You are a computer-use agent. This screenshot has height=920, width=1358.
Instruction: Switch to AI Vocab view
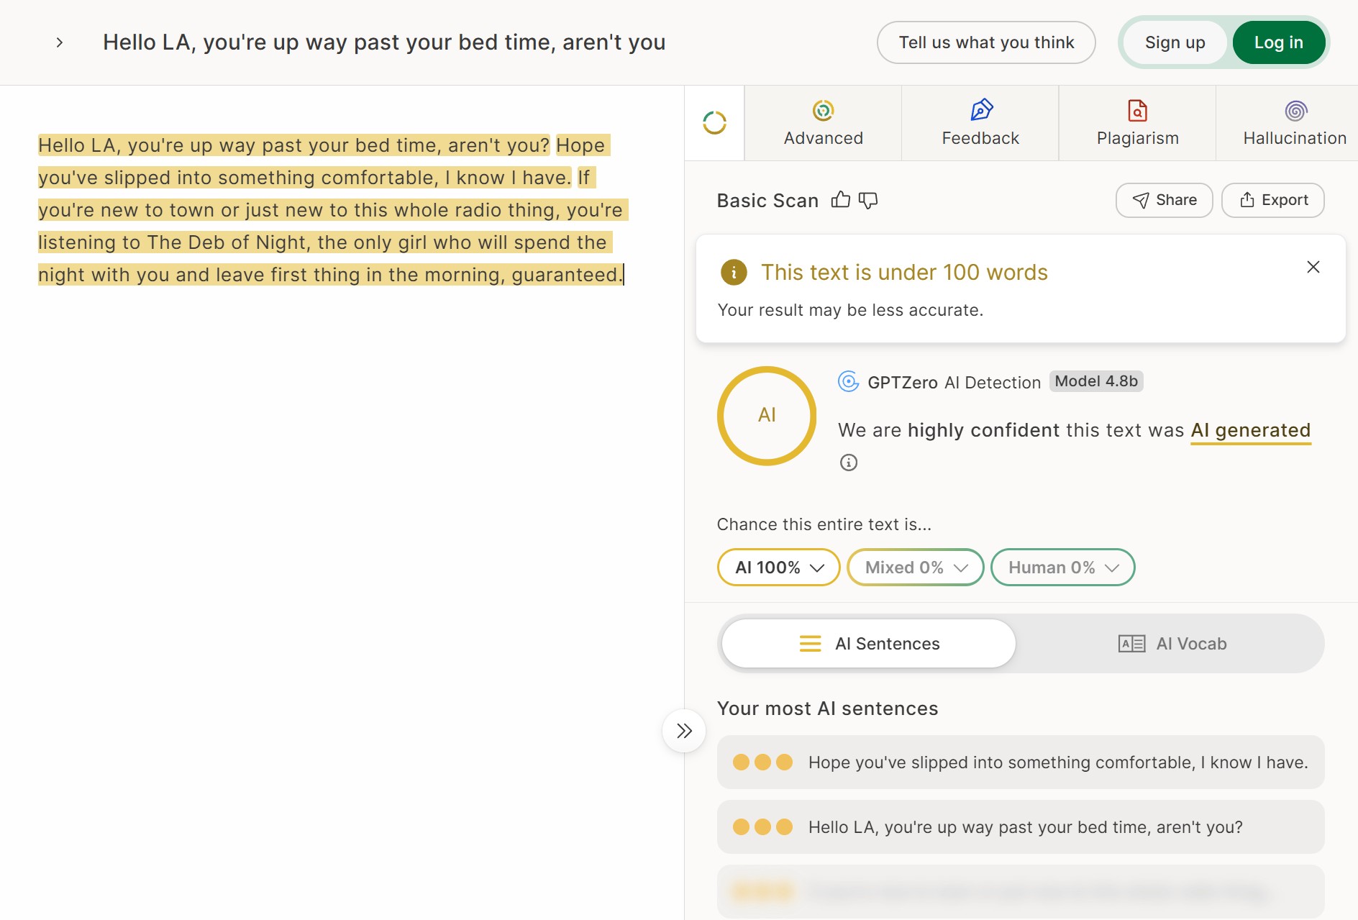point(1172,644)
